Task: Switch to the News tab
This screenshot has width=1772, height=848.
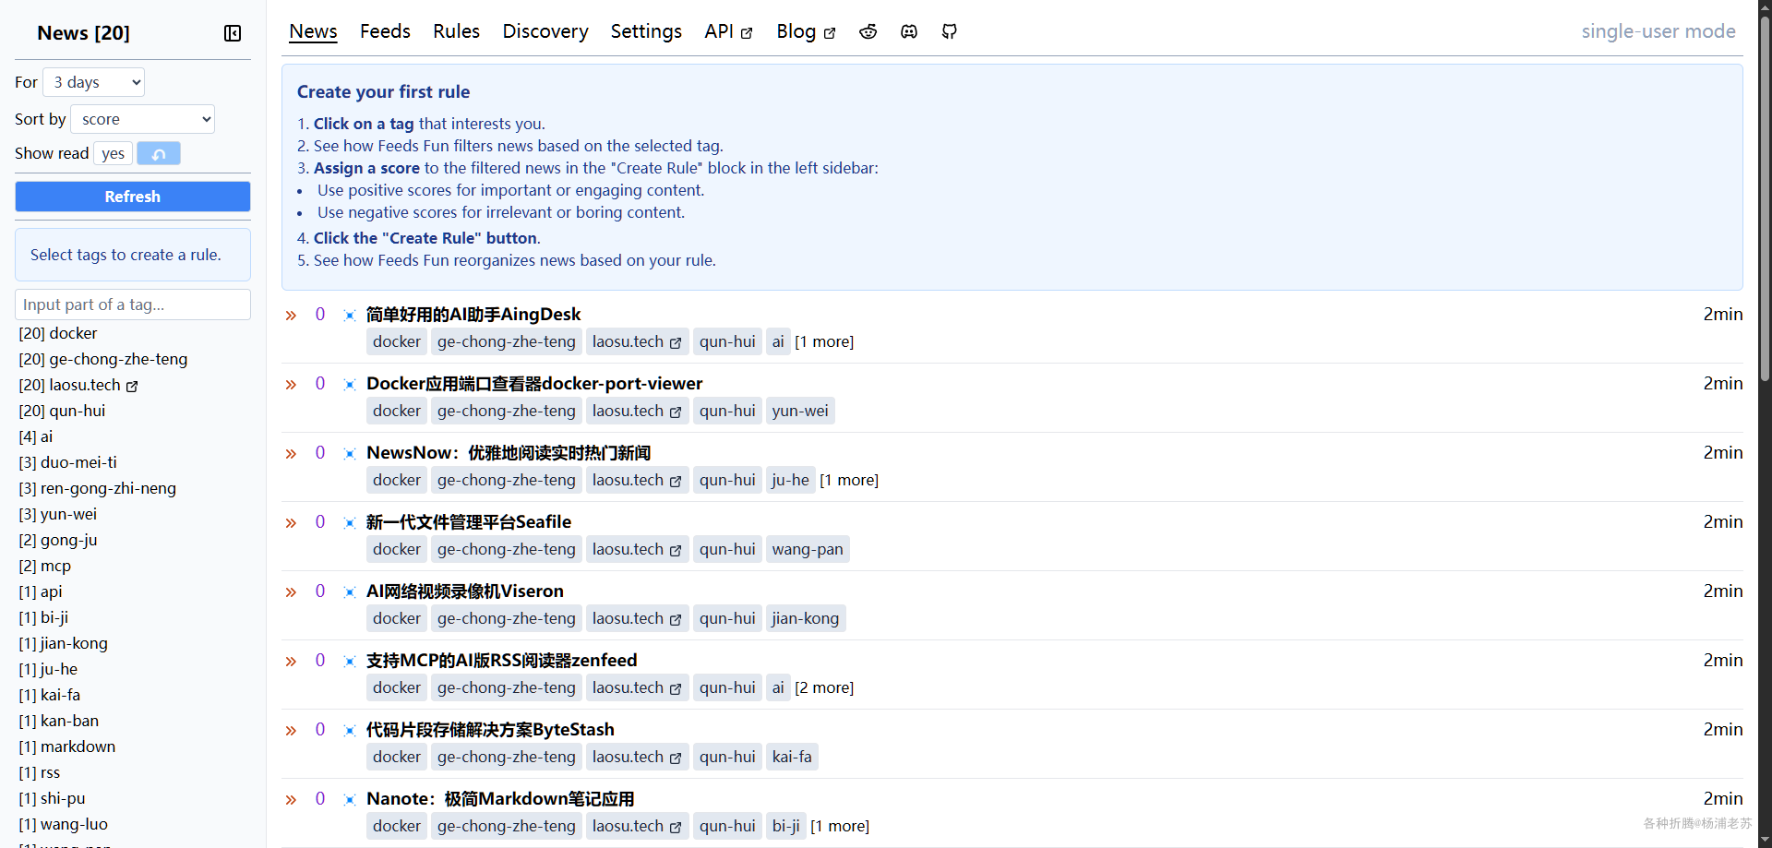Action: (x=313, y=31)
